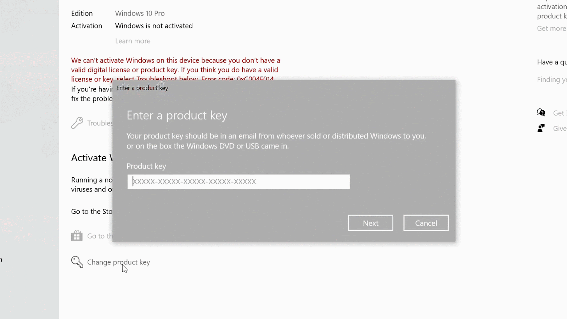Click the Windows is not activated status

pyautogui.click(x=154, y=26)
